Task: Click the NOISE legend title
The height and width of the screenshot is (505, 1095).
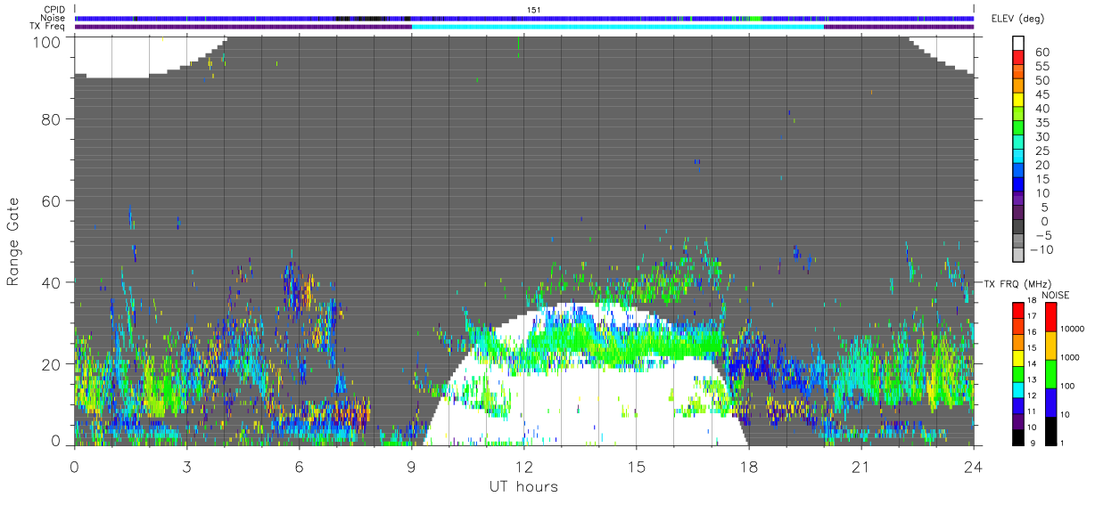Action: 1056,294
